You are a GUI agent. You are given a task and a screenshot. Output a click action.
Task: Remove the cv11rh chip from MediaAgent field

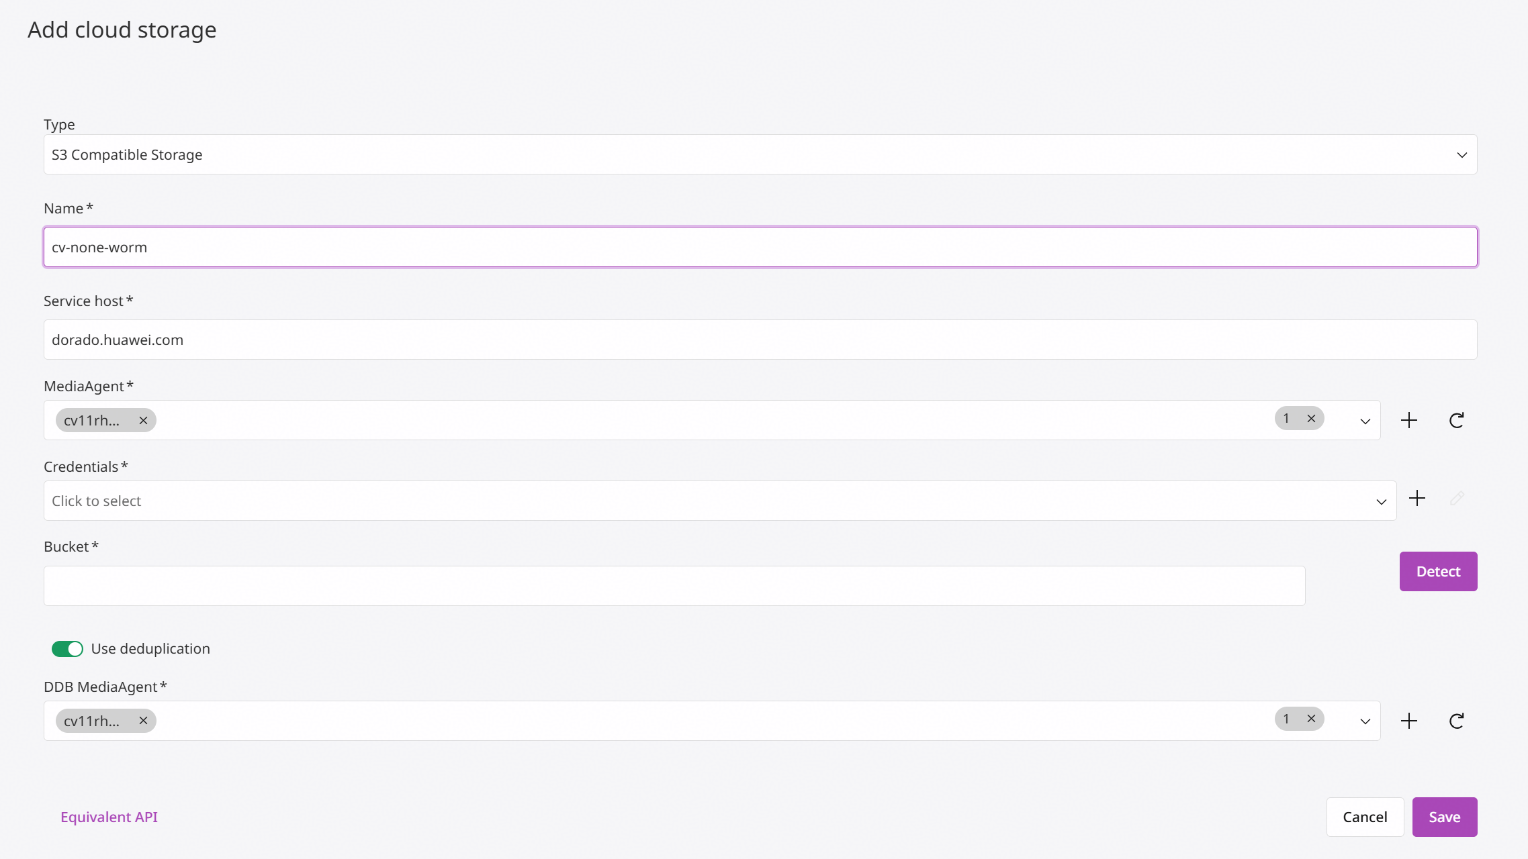pyautogui.click(x=143, y=420)
